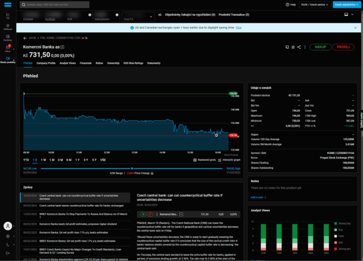This screenshot has height=261, width=363.
Task: Open the Oblíbené star in sidebar
Action: click(x=8, y=26)
